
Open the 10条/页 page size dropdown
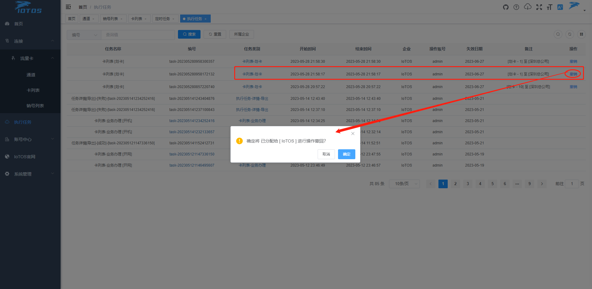coord(404,184)
